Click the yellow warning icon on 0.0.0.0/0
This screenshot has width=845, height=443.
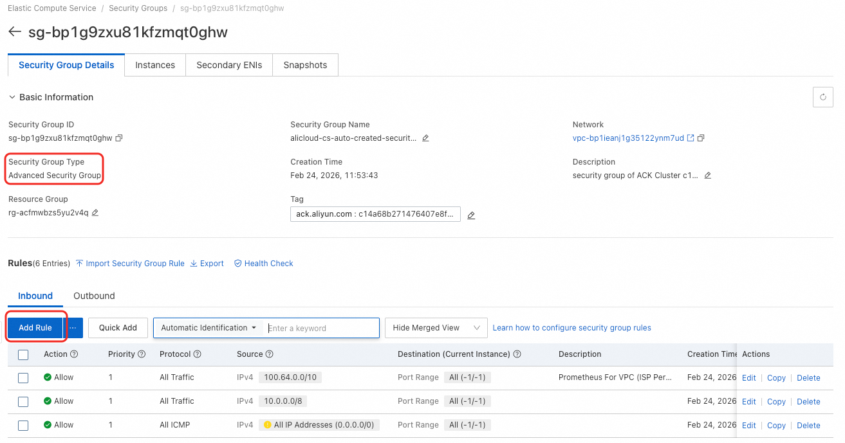click(x=268, y=425)
